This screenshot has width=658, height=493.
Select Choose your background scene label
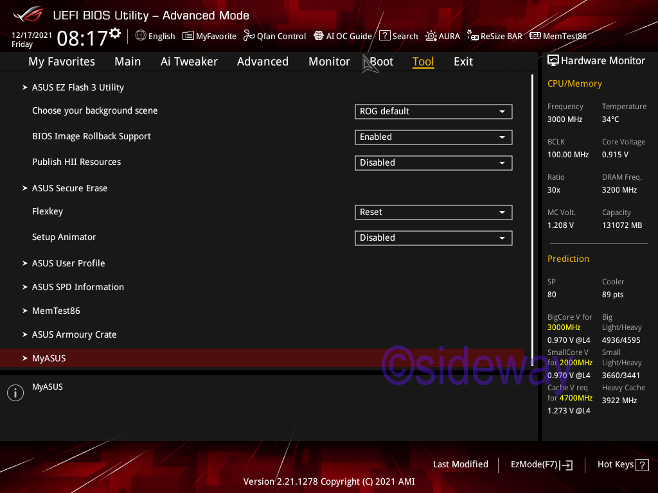coord(95,110)
